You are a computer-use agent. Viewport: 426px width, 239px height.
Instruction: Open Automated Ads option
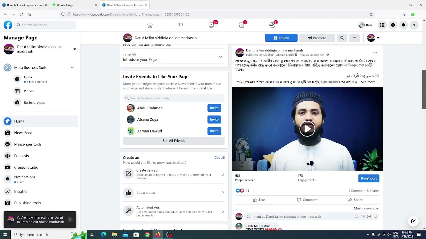174,211
